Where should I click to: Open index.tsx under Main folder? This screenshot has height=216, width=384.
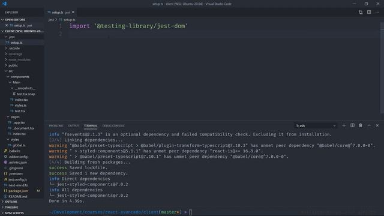(x=22, y=100)
